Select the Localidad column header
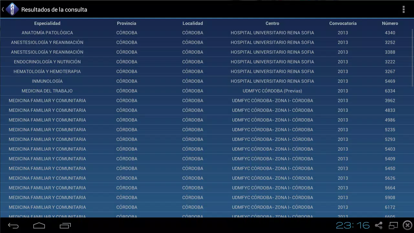 click(193, 23)
